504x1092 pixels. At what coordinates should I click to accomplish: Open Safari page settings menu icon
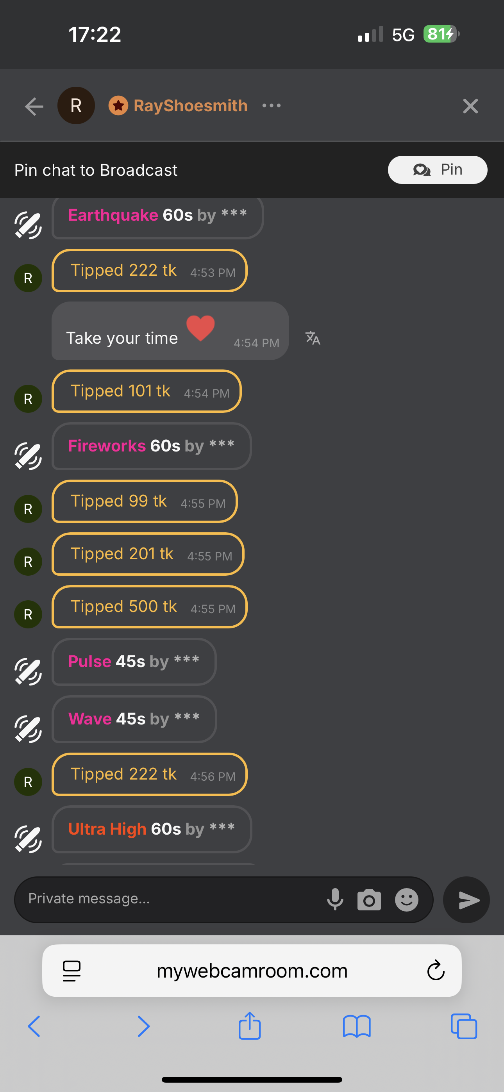coord(71,970)
